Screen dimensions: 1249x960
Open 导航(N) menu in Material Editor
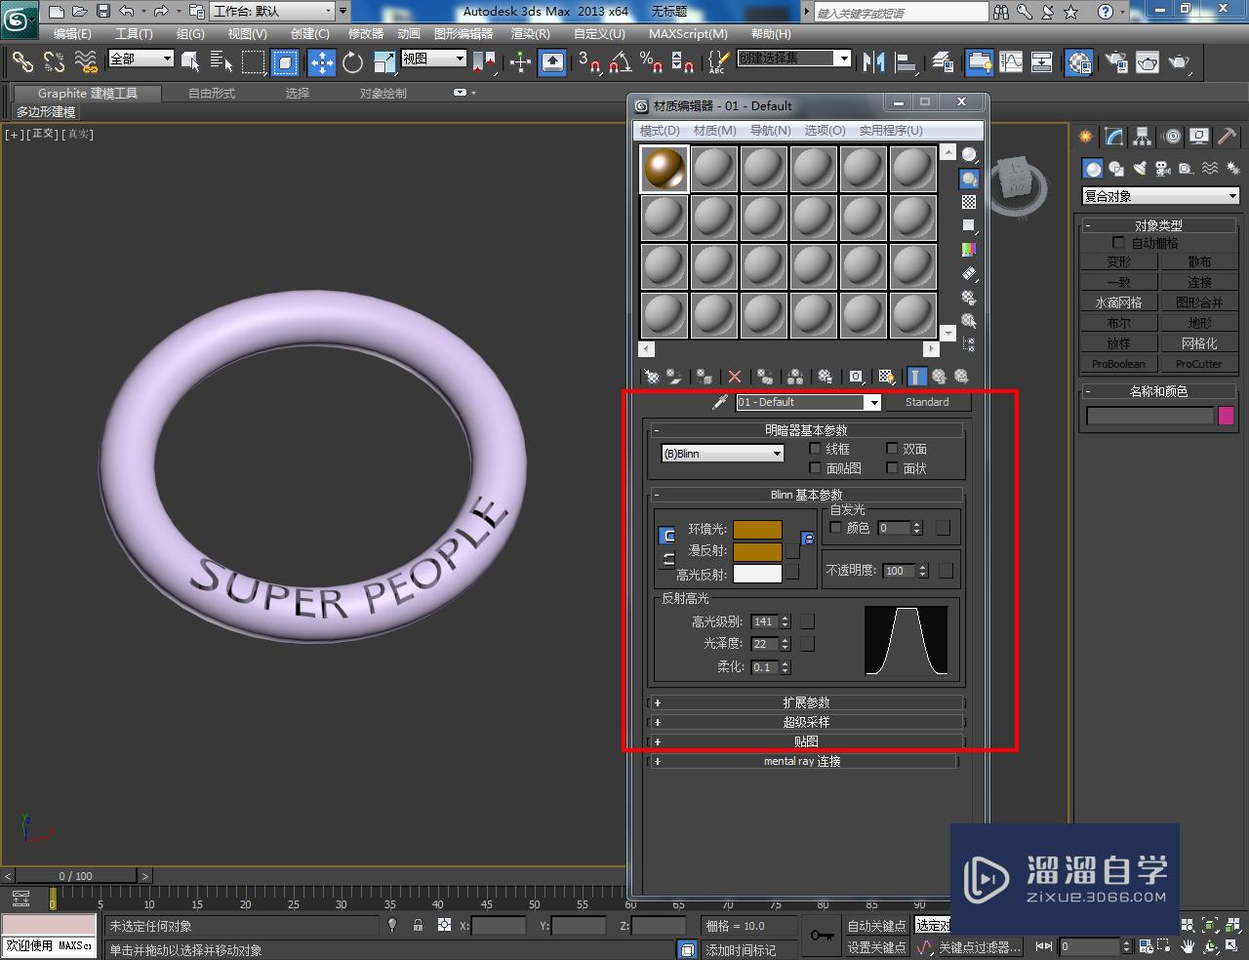click(770, 130)
